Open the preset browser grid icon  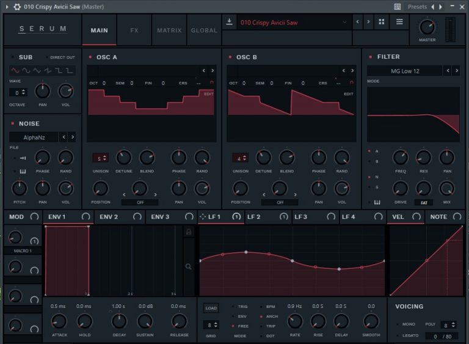[381, 22]
